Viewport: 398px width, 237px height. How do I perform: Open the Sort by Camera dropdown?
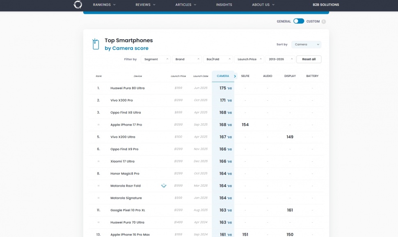[306, 45]
